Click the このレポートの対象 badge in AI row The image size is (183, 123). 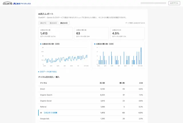(x=51, y=113)
